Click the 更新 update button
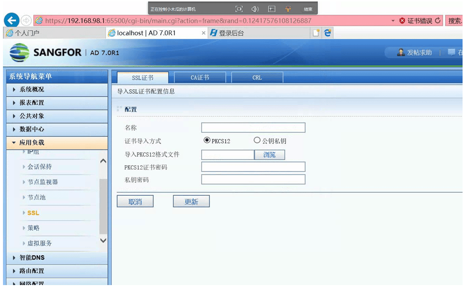The image size is (466, 289). coord(191,201)
